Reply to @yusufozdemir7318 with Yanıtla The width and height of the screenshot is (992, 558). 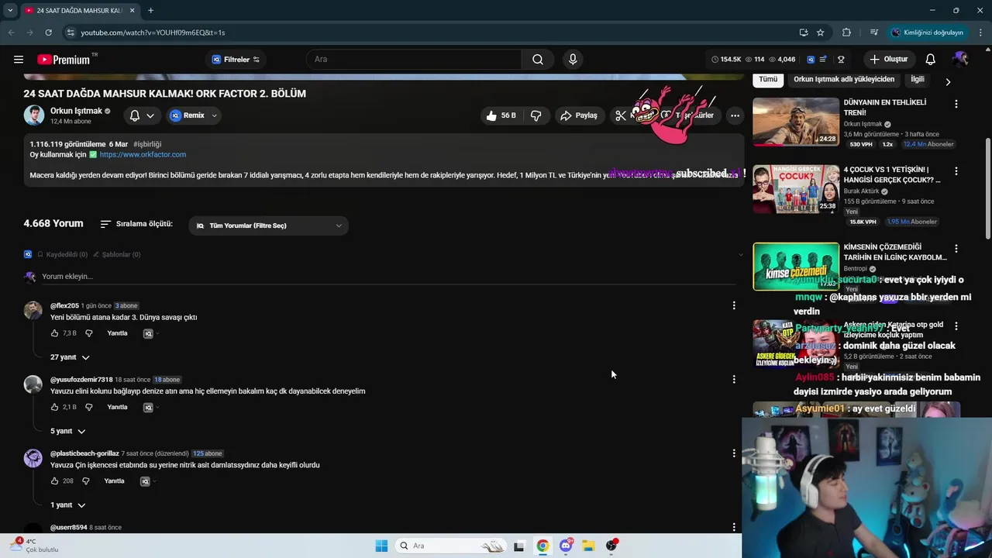pos(117,407)
